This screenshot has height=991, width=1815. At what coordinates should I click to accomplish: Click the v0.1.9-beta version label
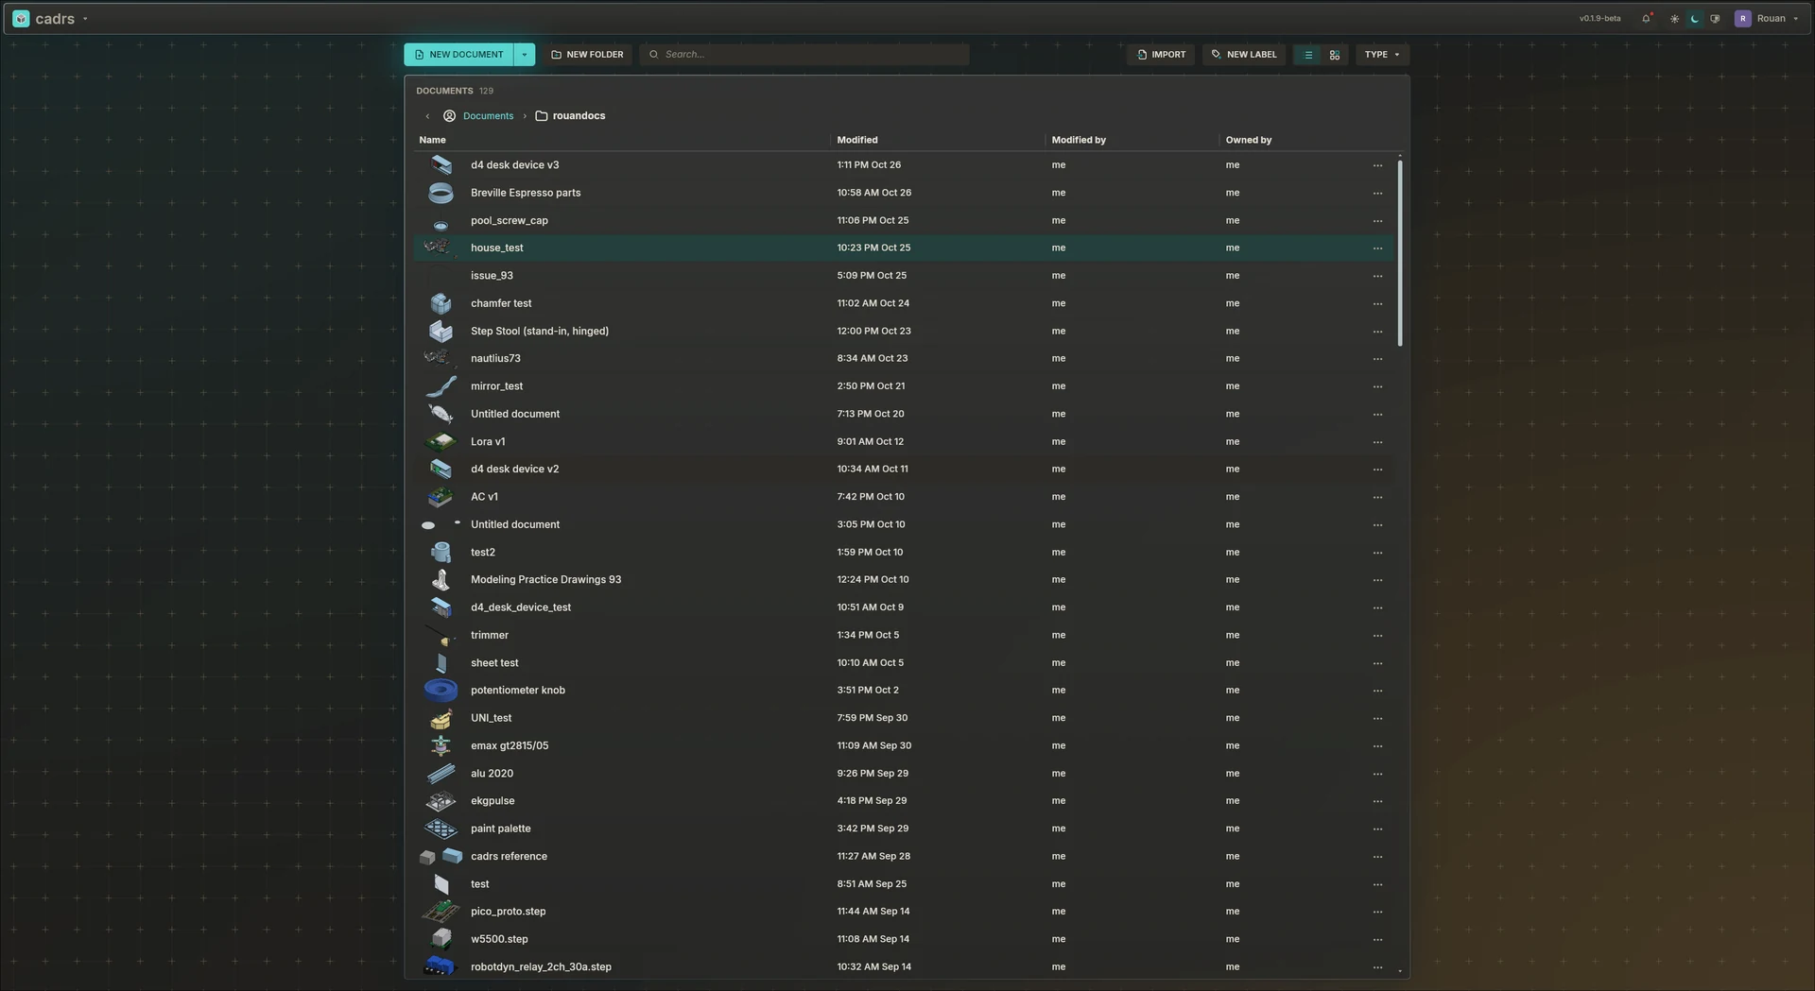coord(1599,19)
